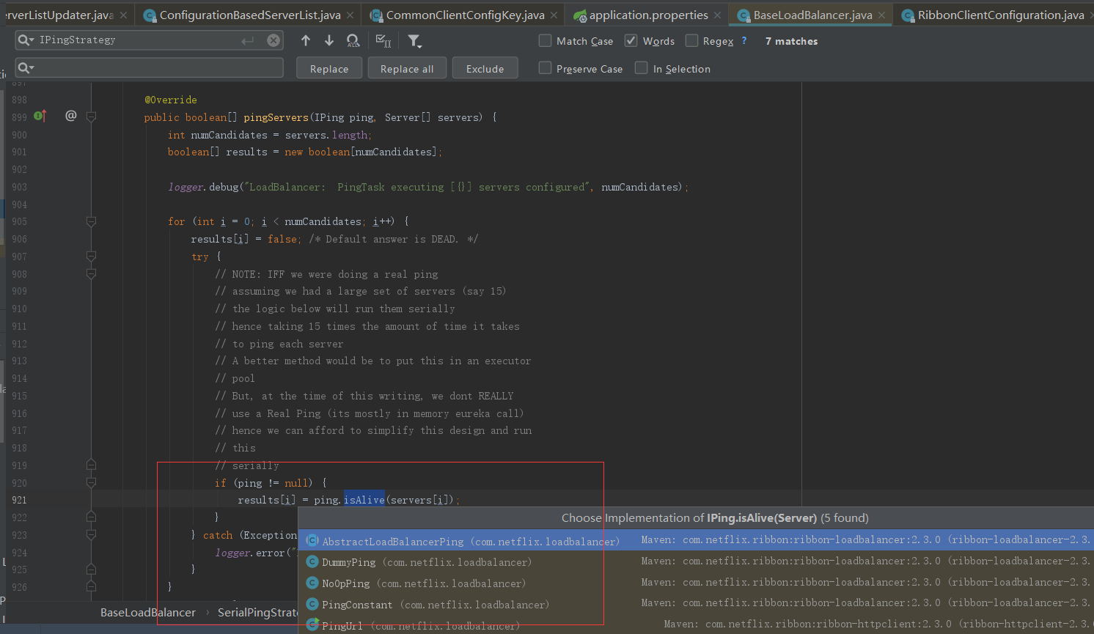This screenshot has height=634, width=1094.
Task: Collapse the for loop fold at line 905
Action: [92, 221]
